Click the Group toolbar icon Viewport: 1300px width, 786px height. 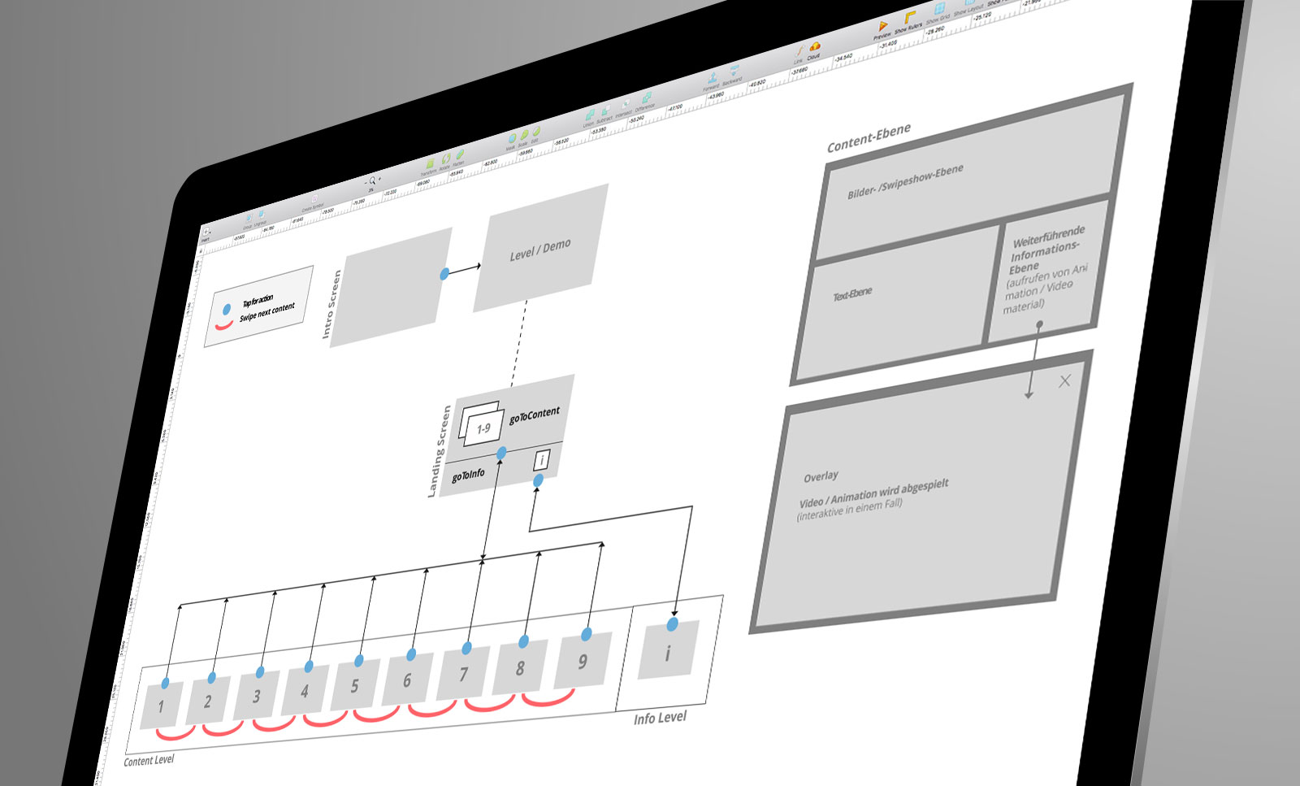coord(249,219)
